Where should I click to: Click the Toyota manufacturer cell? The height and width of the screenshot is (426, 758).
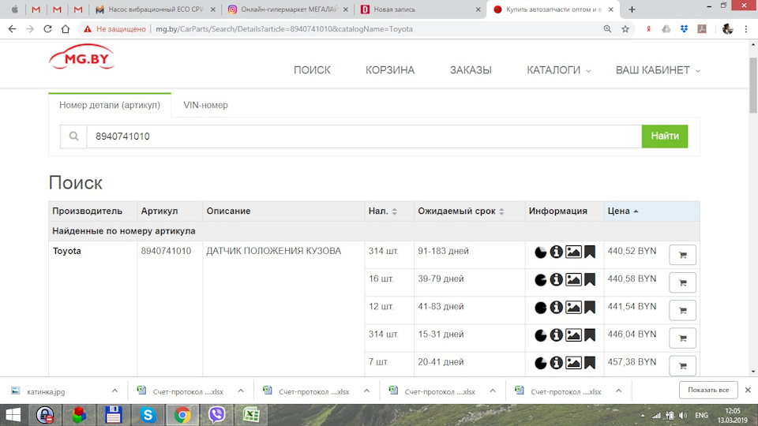(x=66, y=251)
